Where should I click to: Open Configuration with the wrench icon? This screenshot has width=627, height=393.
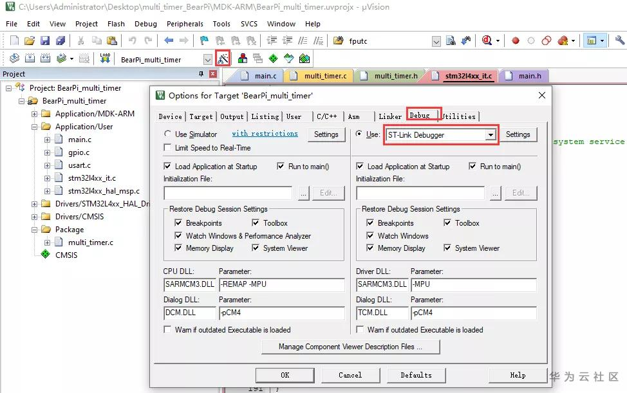click(620, 41)
